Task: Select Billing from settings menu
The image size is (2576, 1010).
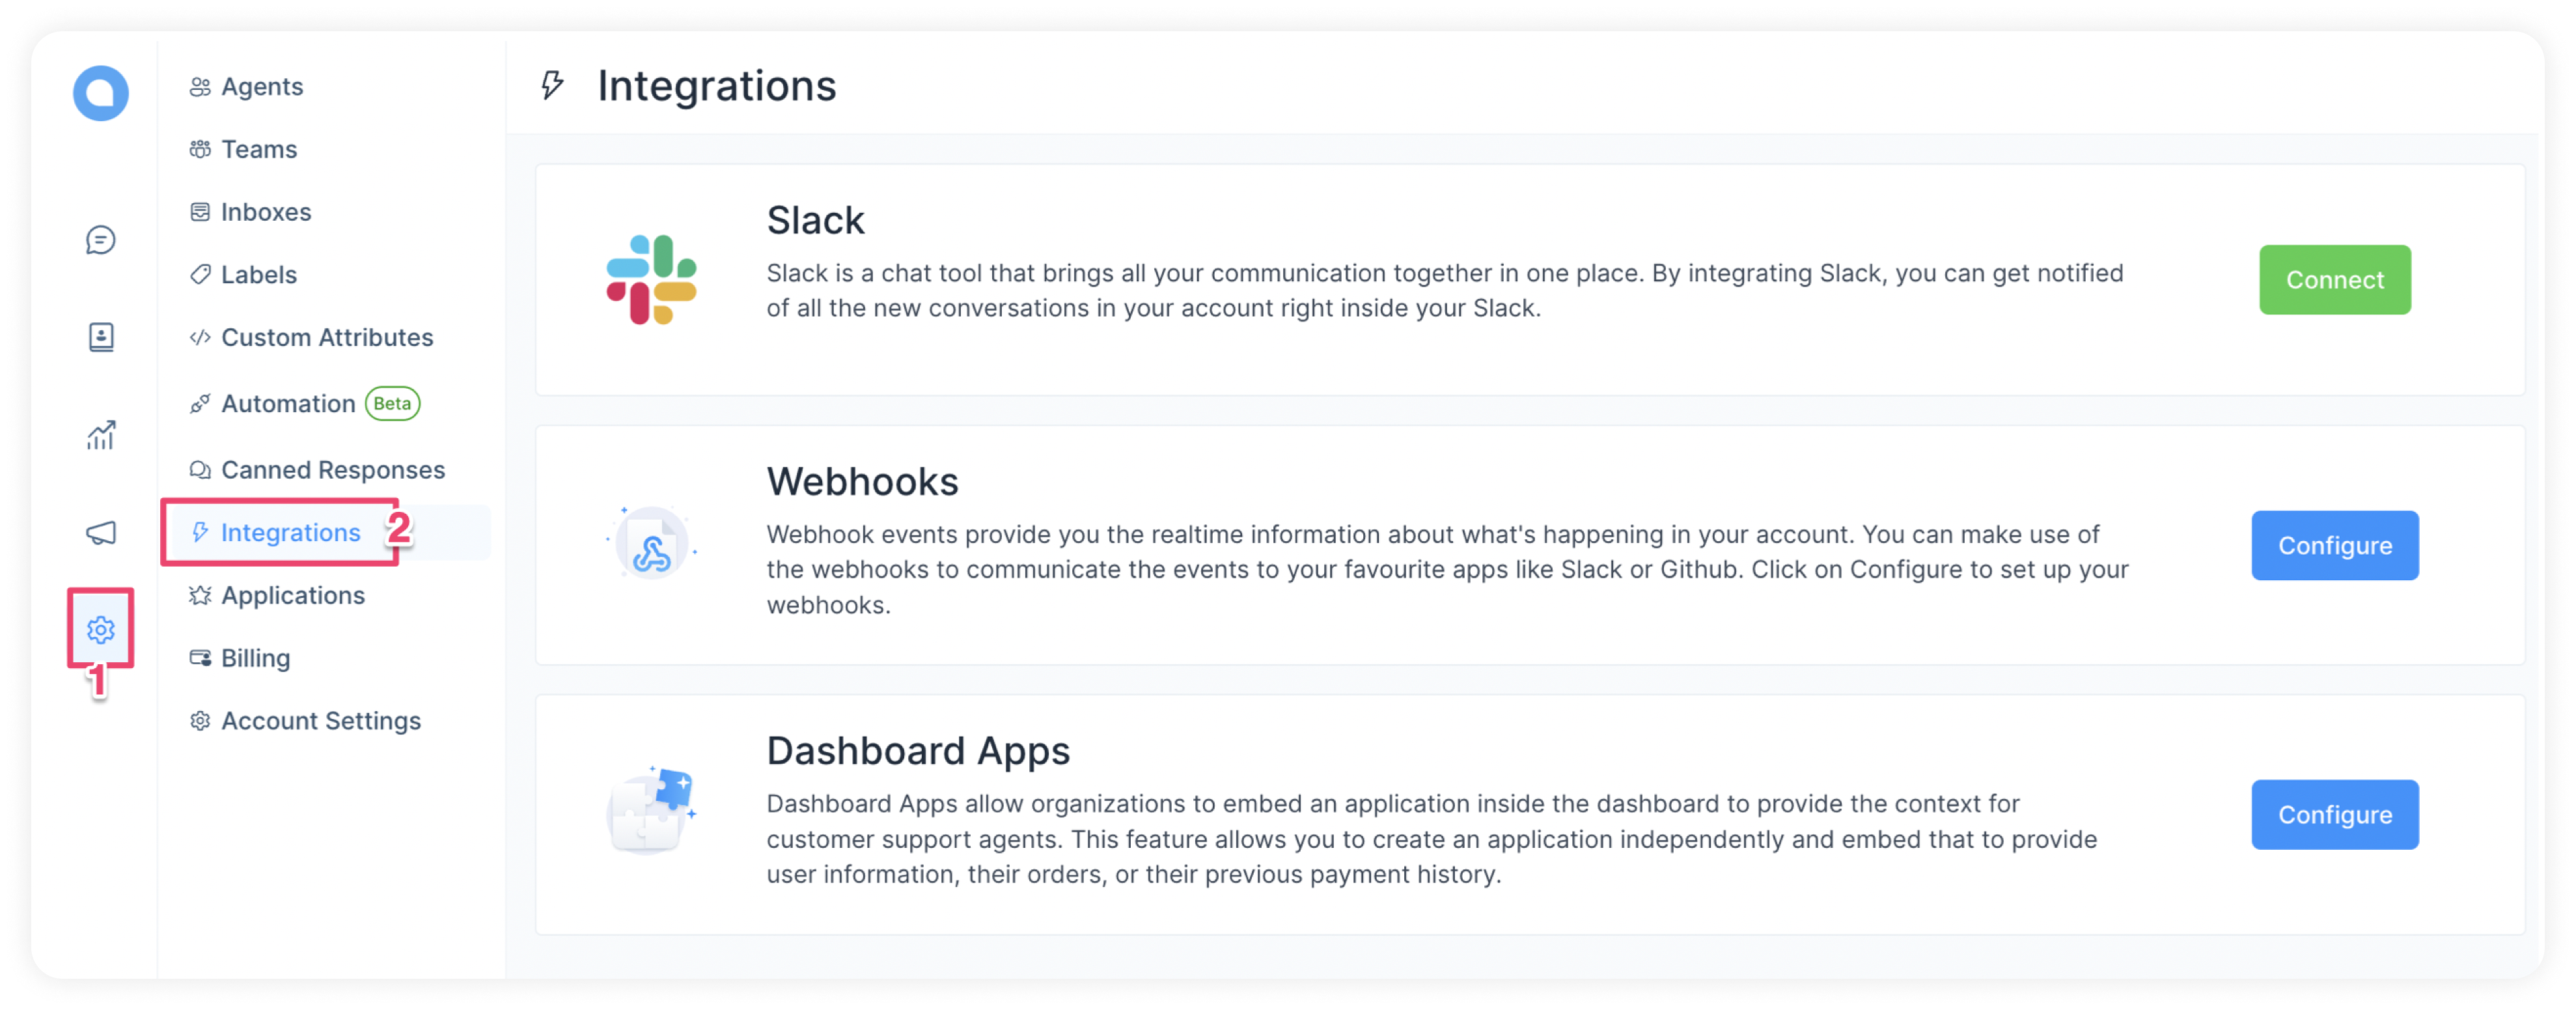Action: [x=255, y=658]
